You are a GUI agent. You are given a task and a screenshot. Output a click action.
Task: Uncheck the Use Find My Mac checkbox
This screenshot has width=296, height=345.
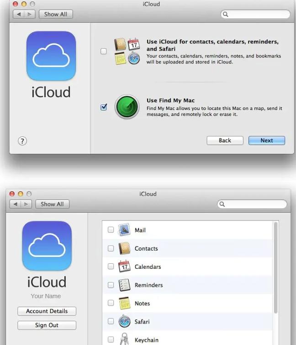pos(104,107)
